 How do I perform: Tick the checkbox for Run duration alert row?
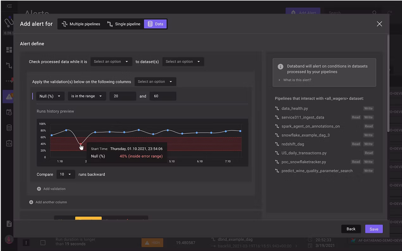tap(43, 242)
